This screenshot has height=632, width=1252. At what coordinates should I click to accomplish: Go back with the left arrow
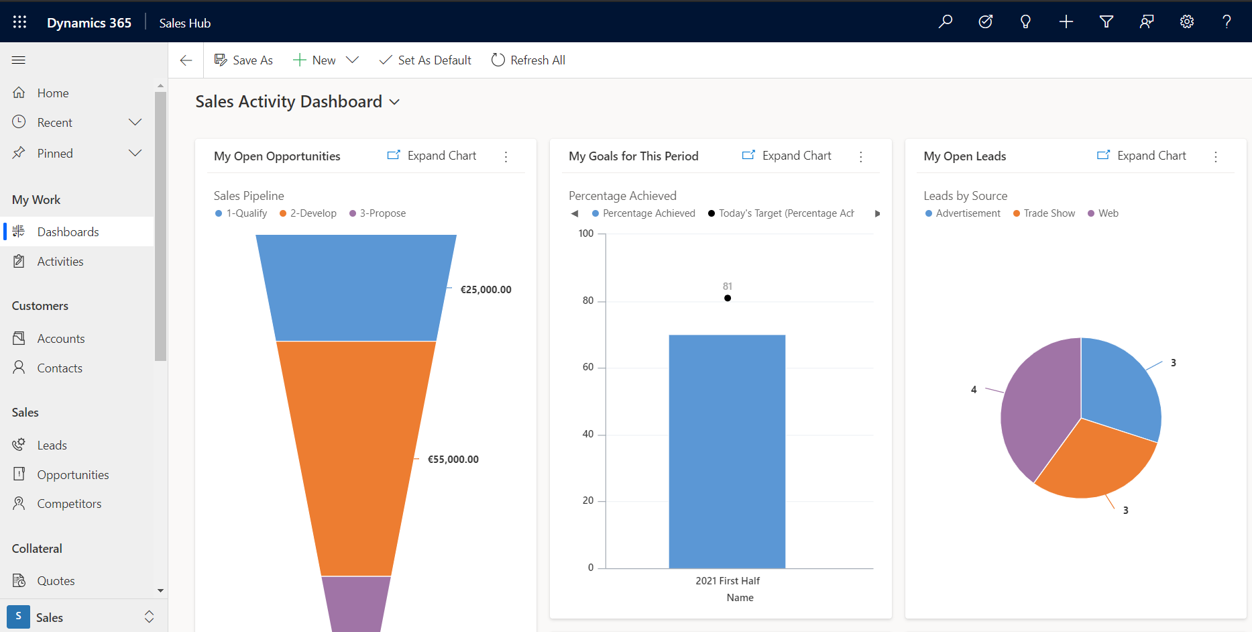(x=186, y=60)
